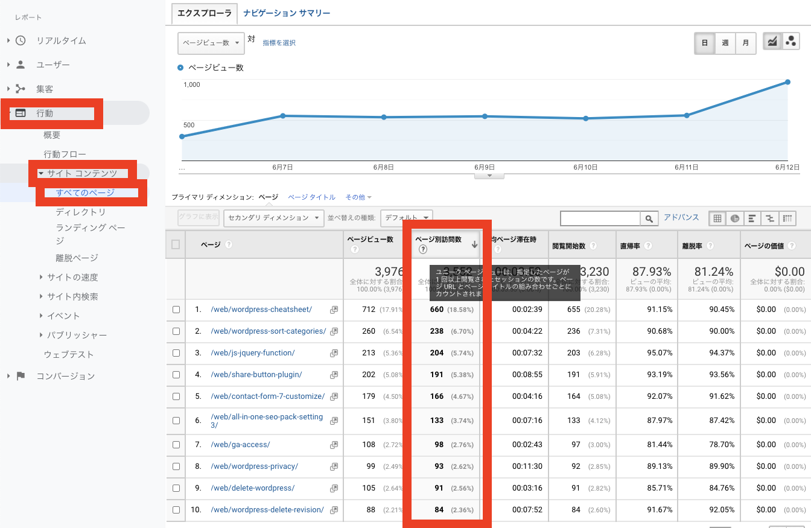
Task: Select the data table view icon
Action: (x=717, y=218)
